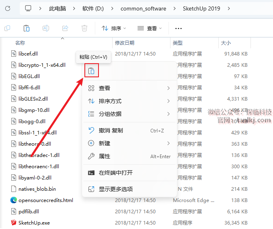Viewport: 273px width, 229px height.
Task: Click the file icon of natives_blob.bin
Action: pyautogui.click(x=14, y=189)
